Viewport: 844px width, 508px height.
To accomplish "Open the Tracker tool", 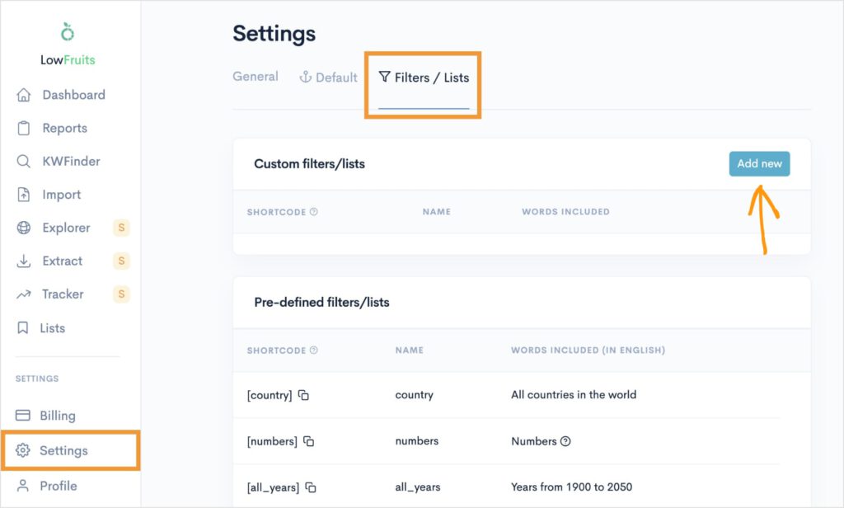I will 62,294.
